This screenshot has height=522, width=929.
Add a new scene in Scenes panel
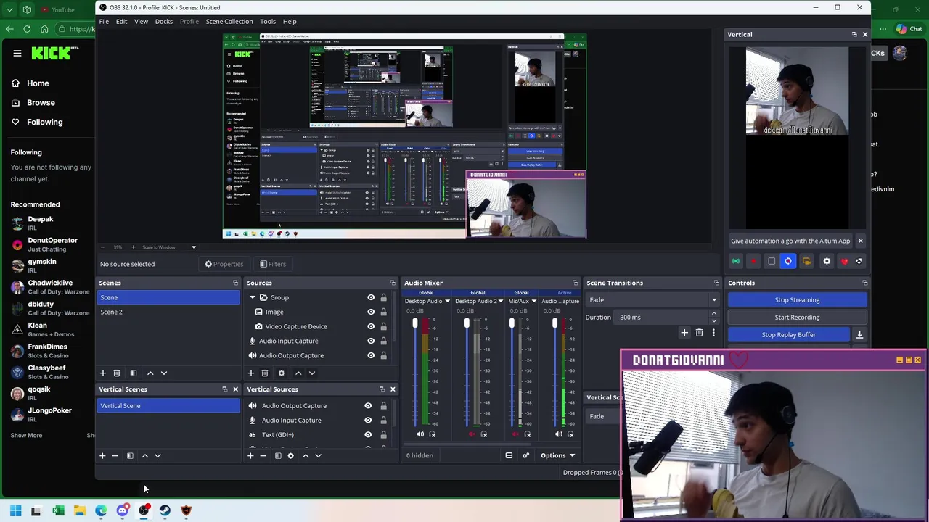[102, 373]
